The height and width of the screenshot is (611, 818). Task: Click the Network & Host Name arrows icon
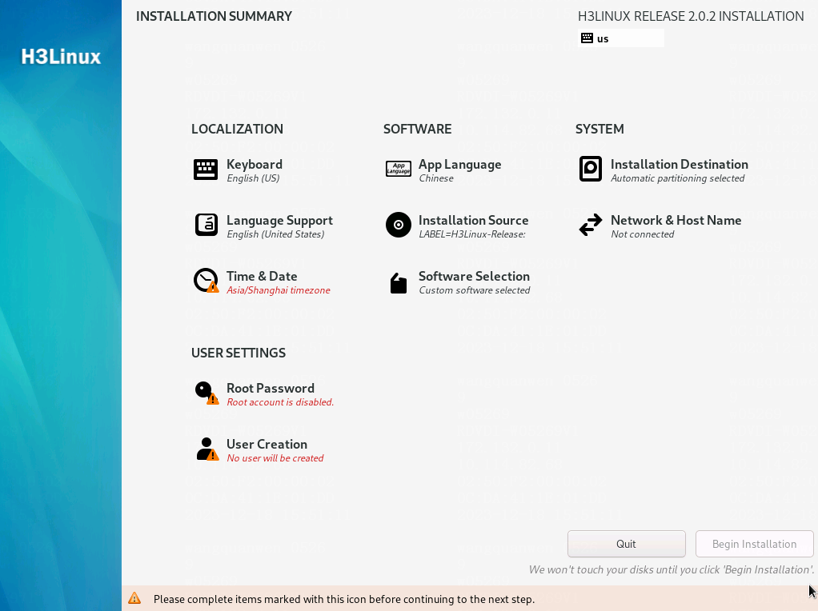[x=591, y=226]
